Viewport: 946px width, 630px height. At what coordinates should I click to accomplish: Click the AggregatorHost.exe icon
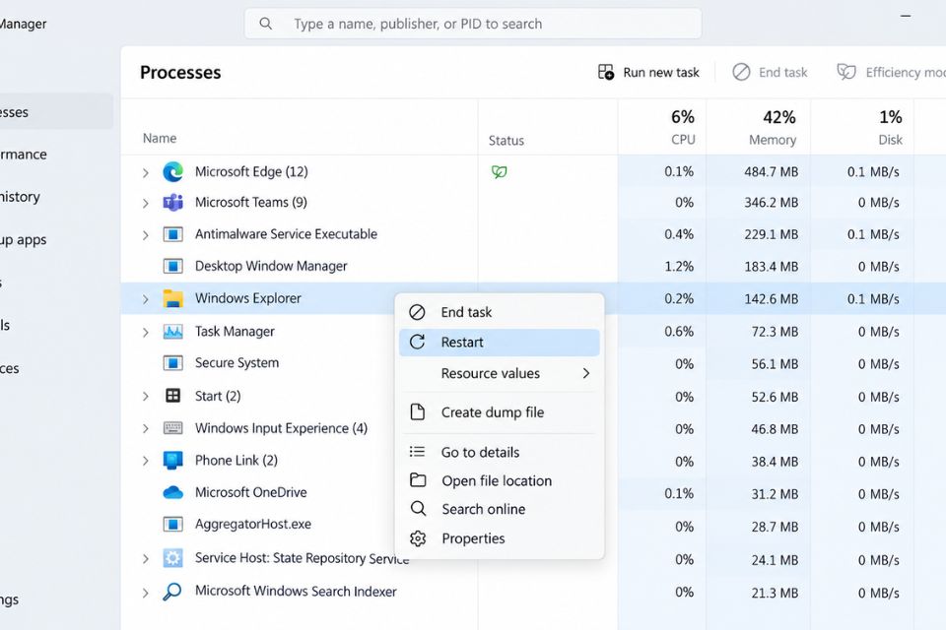173,524
